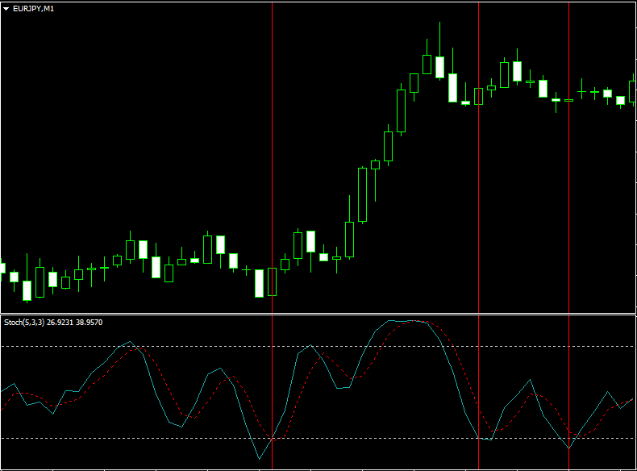This screenshot has width=637, height=471.
Task: Click the lowest trough of the cyan line
Action: [260, 459]
